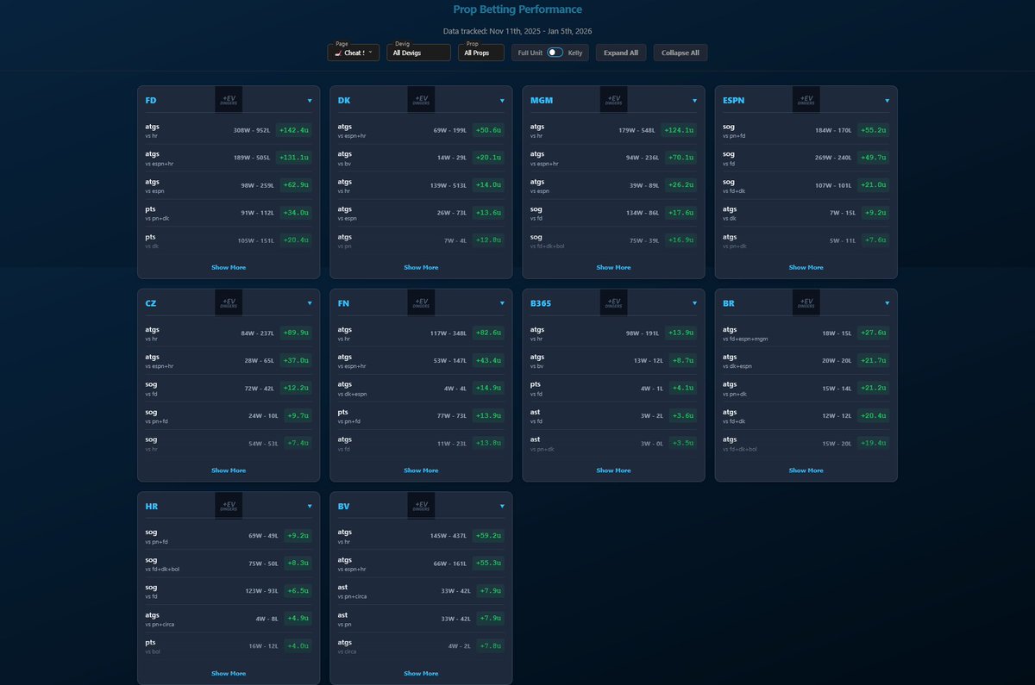Click the +EV Dingers logo on ESPN card

806,100
